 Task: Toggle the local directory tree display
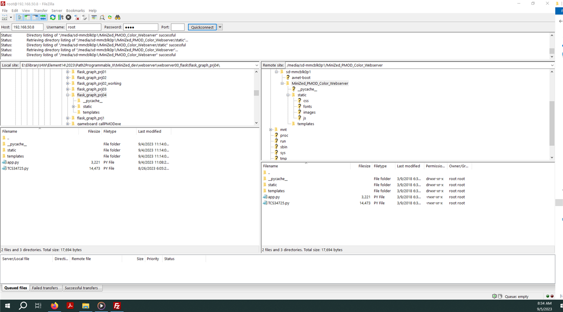pos(27,18)
